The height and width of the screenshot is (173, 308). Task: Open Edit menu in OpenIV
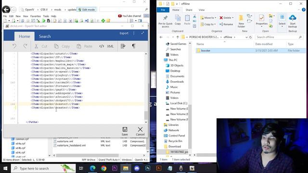click(x=11, y=16)
